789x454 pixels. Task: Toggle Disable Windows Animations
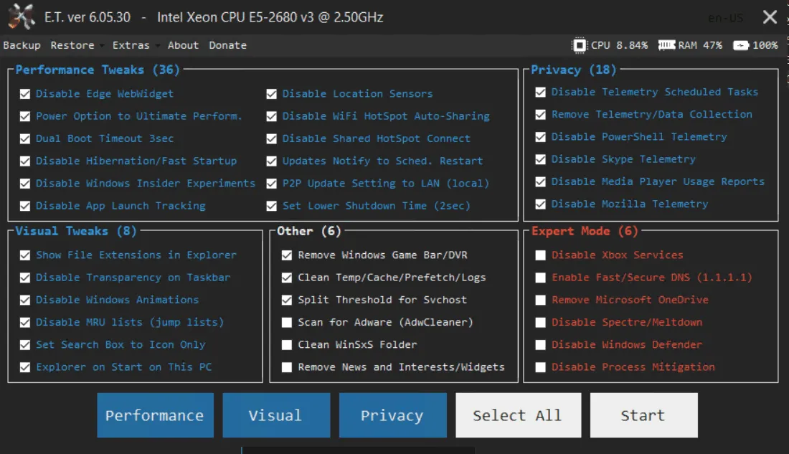click(24, 300)
